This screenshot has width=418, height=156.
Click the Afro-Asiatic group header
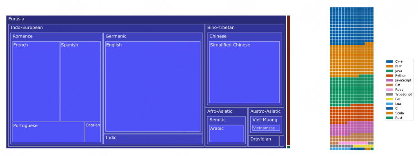226,111
